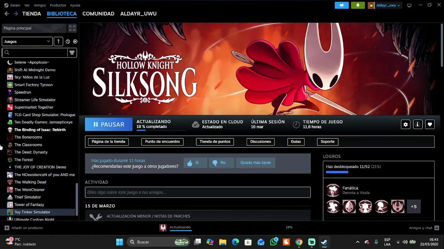Choose Quizás más tarde

coord(256,163)
